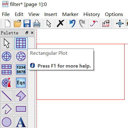
Task: Click the plot data save icon
Action: coord(106,23)
